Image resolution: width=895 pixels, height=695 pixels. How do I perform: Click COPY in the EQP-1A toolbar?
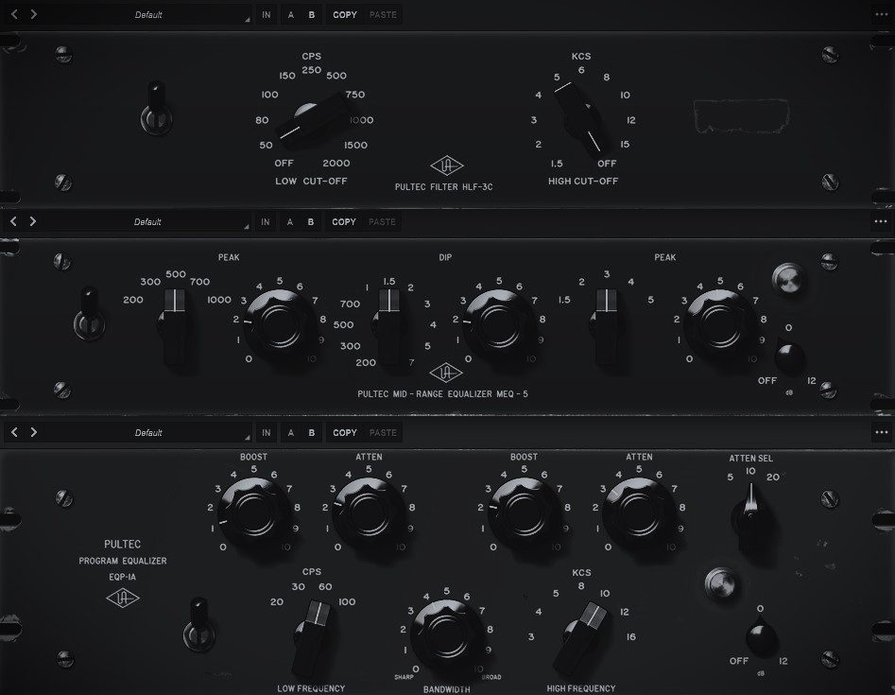click(345, 432)
